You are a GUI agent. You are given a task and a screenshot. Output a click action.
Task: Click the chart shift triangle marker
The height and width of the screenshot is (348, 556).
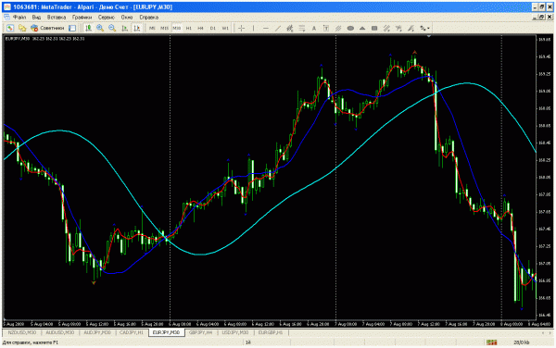coord(429,36)
